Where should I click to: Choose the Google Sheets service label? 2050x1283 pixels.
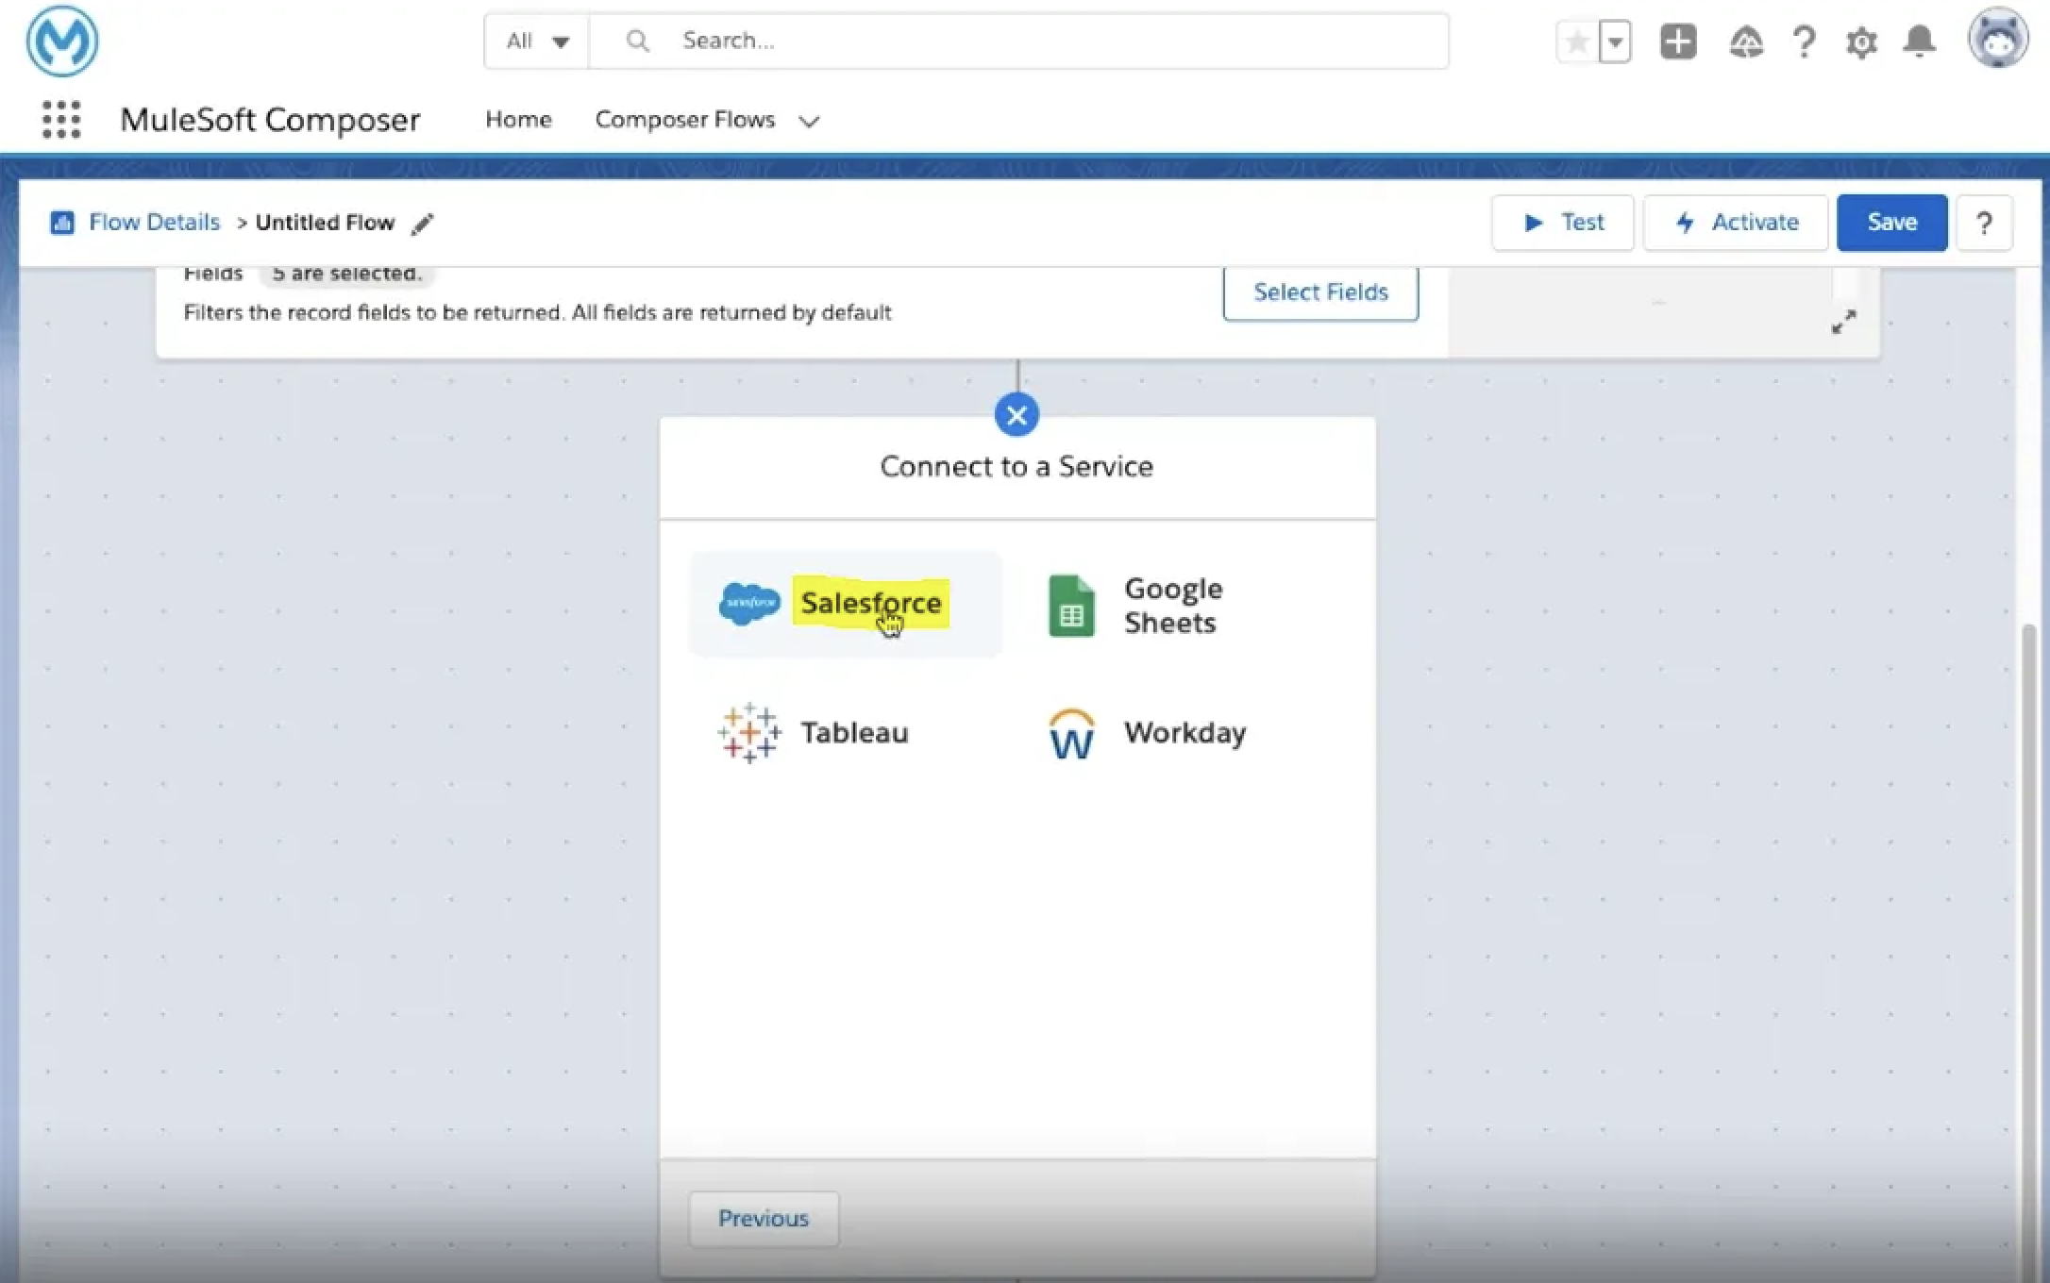point(1173,606)
